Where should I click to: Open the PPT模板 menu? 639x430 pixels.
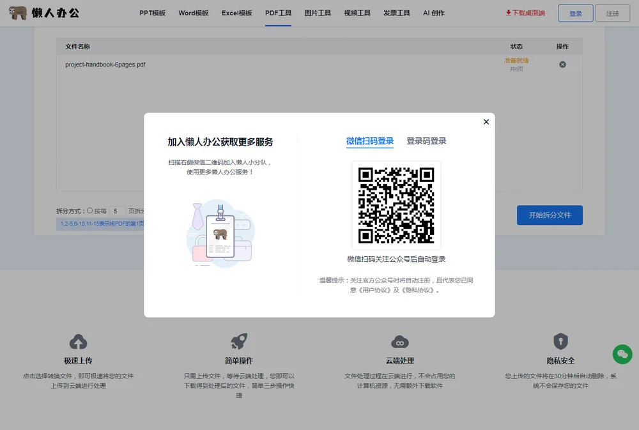pyautogui.click(x=153, y=13)
